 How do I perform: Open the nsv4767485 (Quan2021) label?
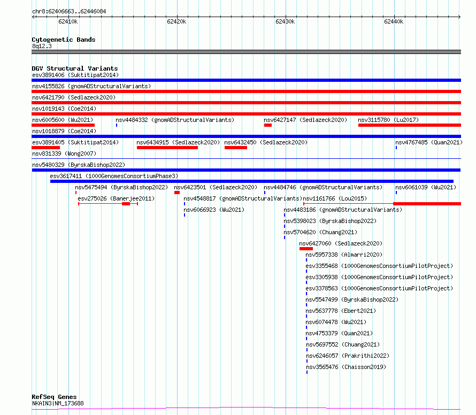pyautogui.click(x=429, y=142)
